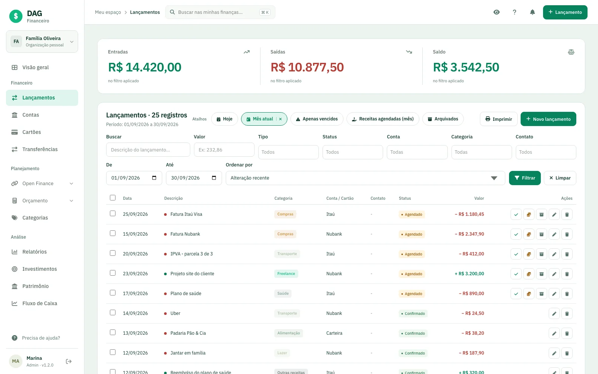The width and height of the screenshot is (598, 374).
Task: Delete the Jantar em família entry
Action: (x=567, y=353)
